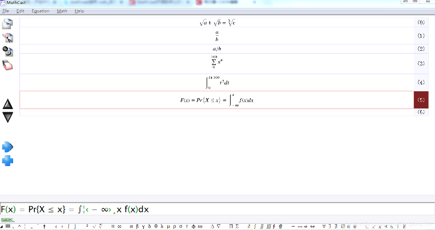This screenshot has width=435, height=230.
Task: Insert the empty set symbol
Action: [343, 227]
